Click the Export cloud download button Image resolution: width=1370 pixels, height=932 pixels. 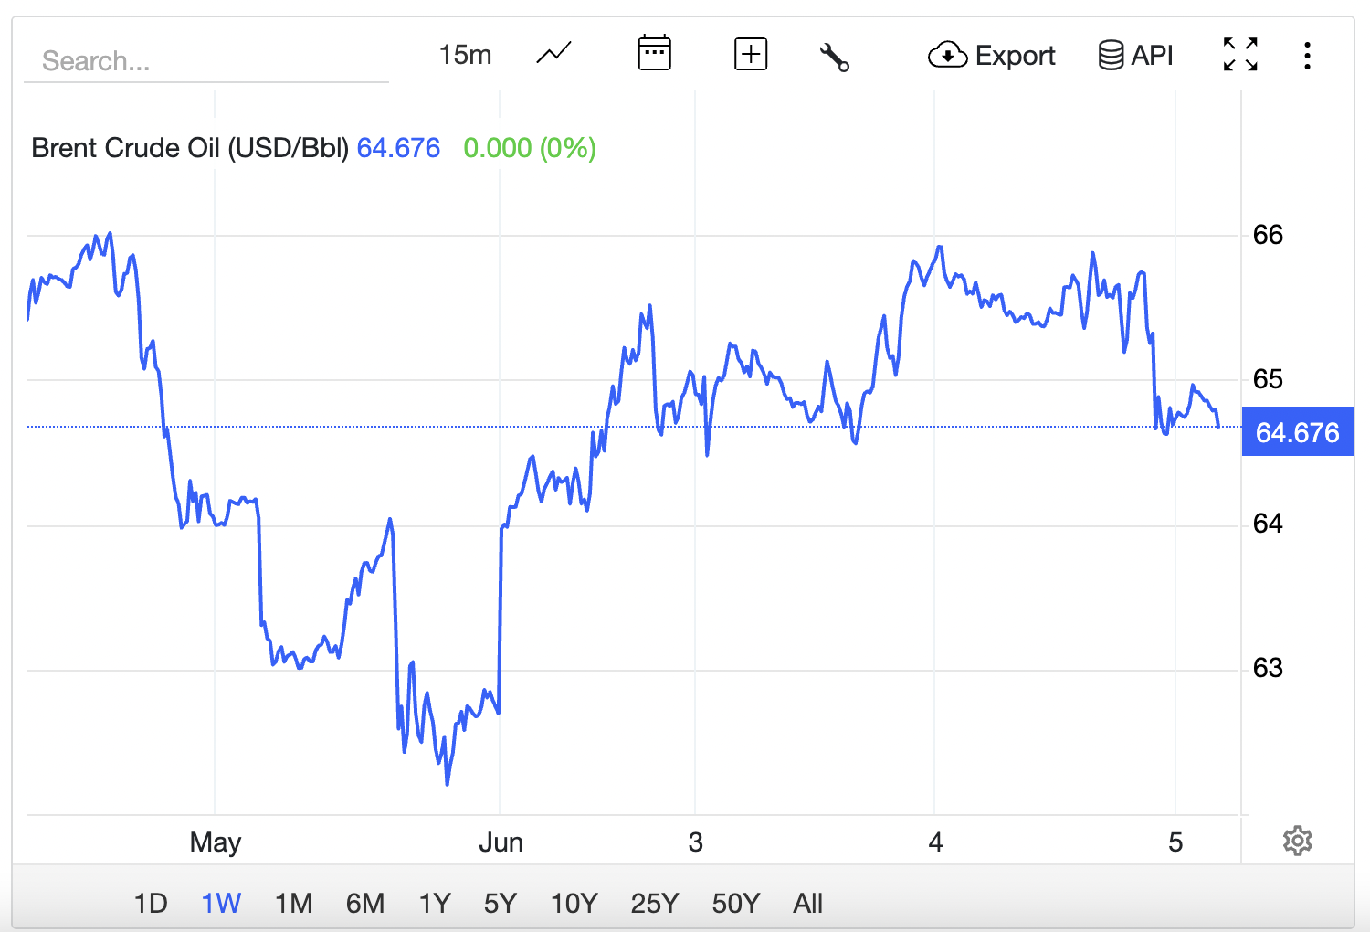[992, 56]
